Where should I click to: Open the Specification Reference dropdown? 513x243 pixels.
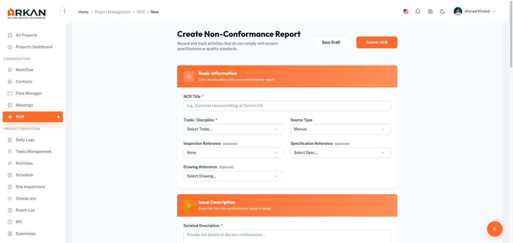pos(340,153)
